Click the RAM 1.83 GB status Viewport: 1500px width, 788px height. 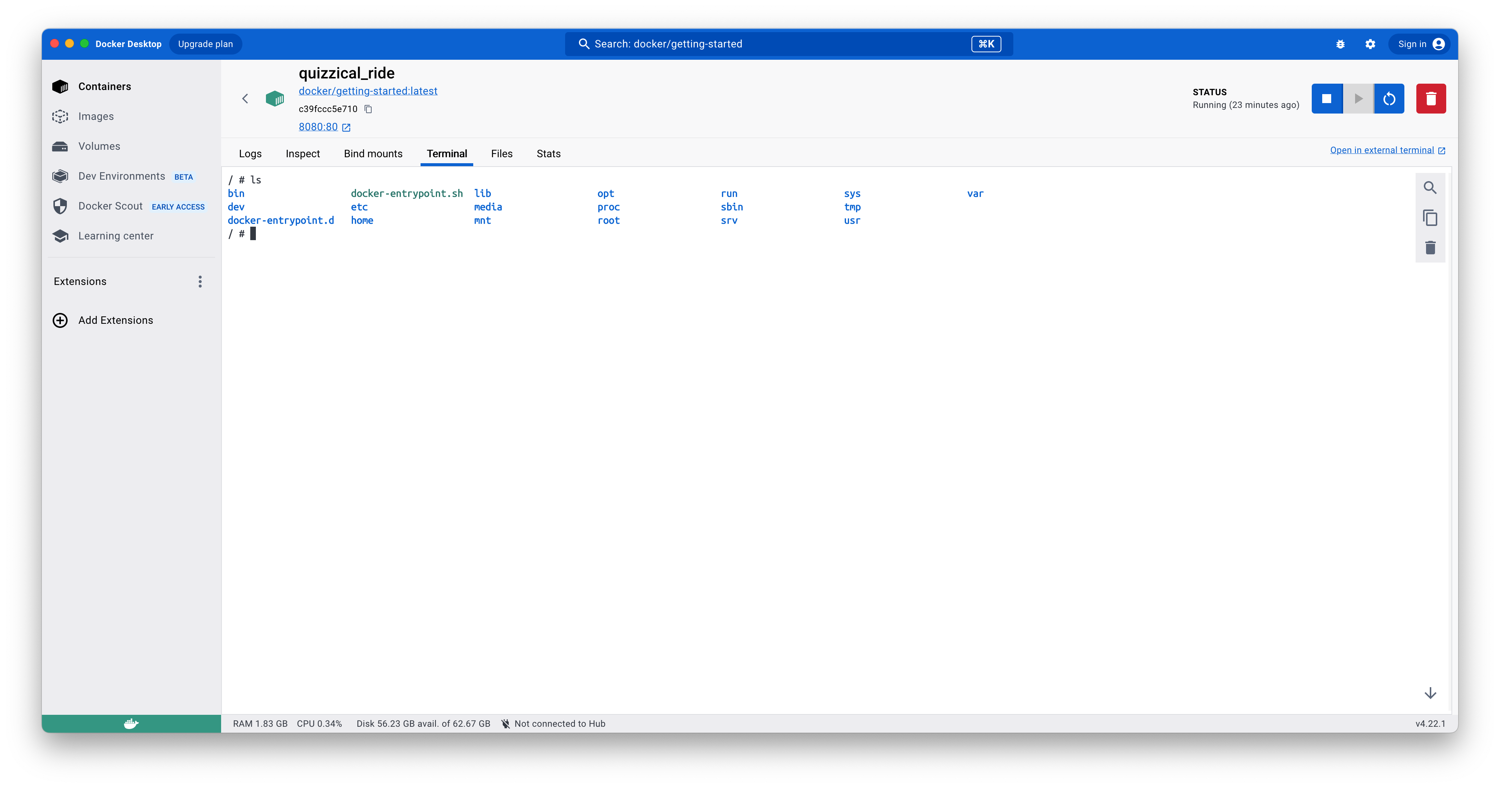[260, 723]
